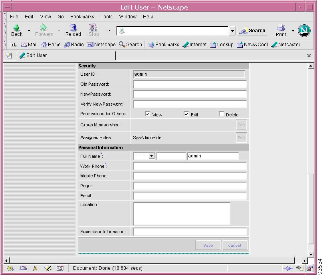Click the new tab icon left of Edit User tab
This screenshot has height=275, width=323.
point(9,55)
